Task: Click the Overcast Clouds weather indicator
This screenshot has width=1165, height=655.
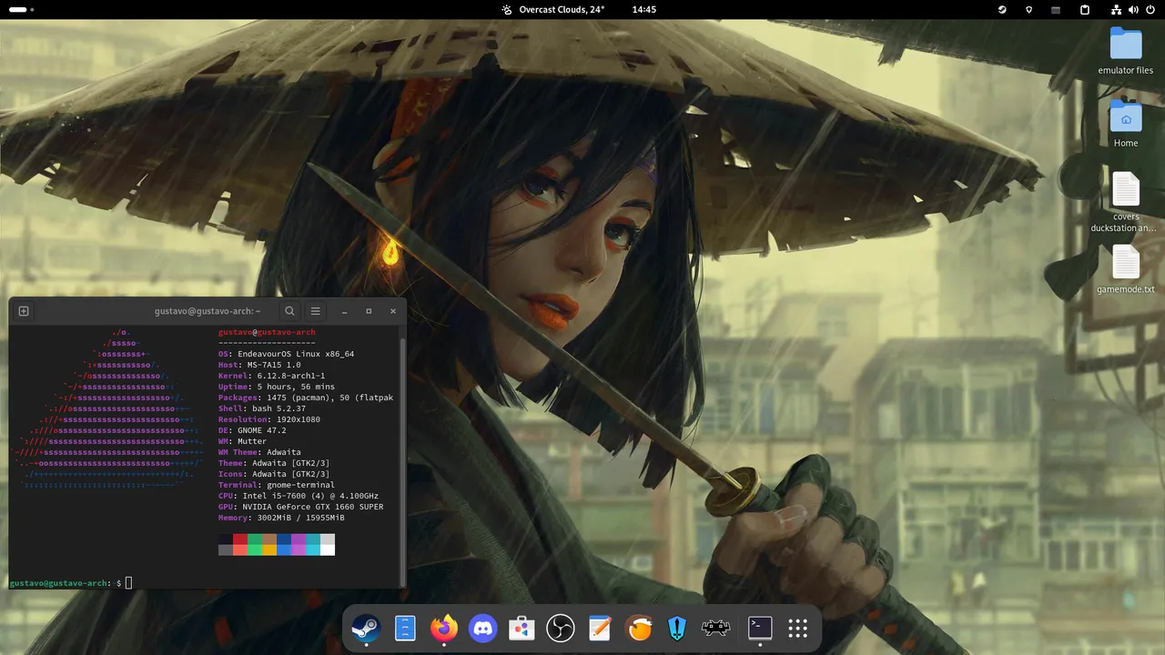Action: 552,10
